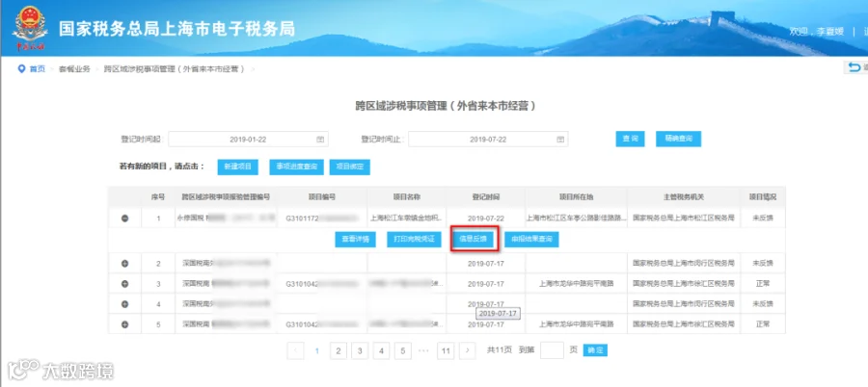Expand row 2 with plus icon
868x387 pixels.
124,263
